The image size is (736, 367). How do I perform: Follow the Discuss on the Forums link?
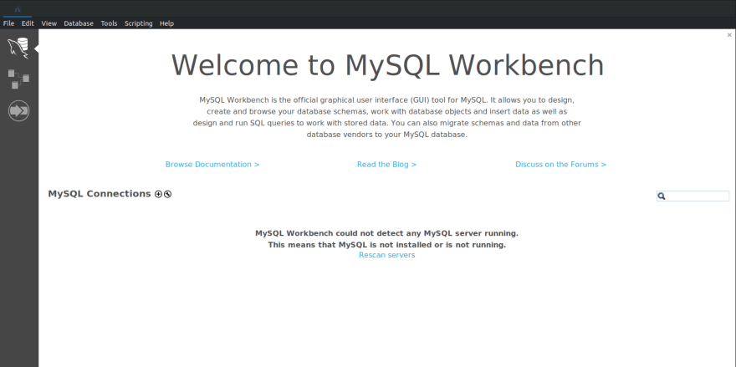[x=560, y=164]
